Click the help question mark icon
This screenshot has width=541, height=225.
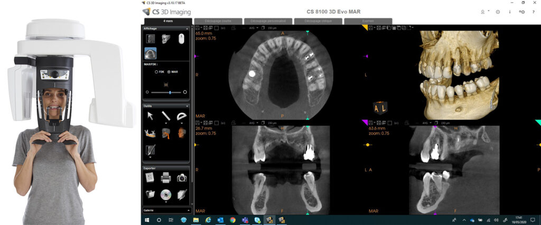pos(534,12)
